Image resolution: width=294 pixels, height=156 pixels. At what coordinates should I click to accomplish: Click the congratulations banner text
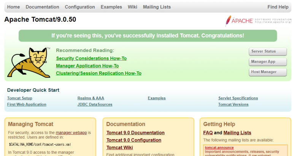(148, 36)
